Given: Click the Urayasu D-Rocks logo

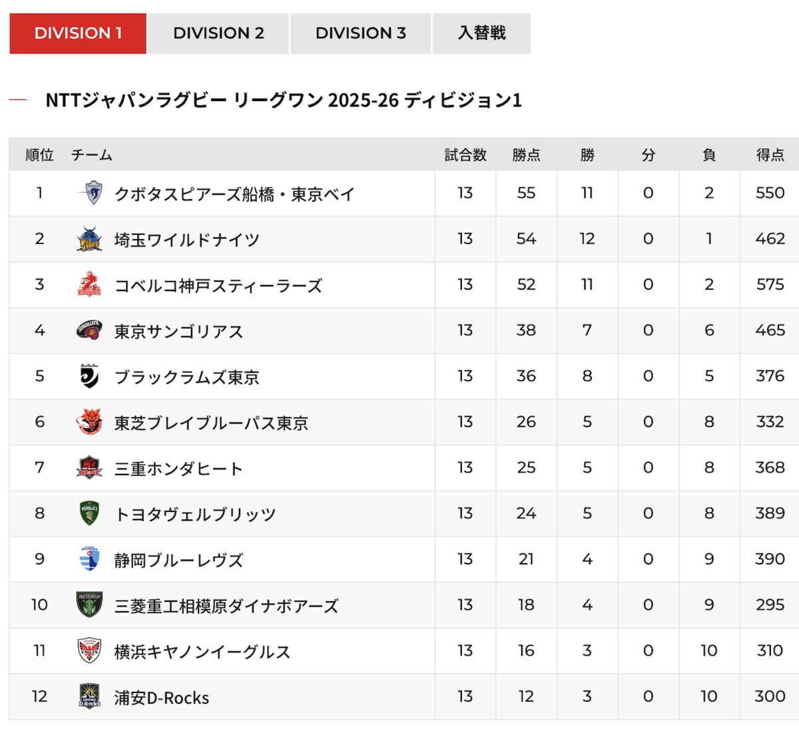Looking at the screenshot, I should point(89,696).
